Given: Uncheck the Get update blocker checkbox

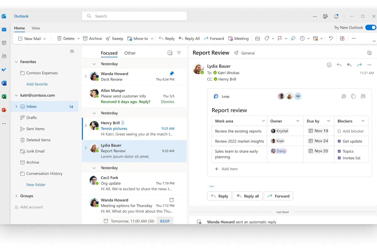Looking at the screenshot, I should pos(339,141).
